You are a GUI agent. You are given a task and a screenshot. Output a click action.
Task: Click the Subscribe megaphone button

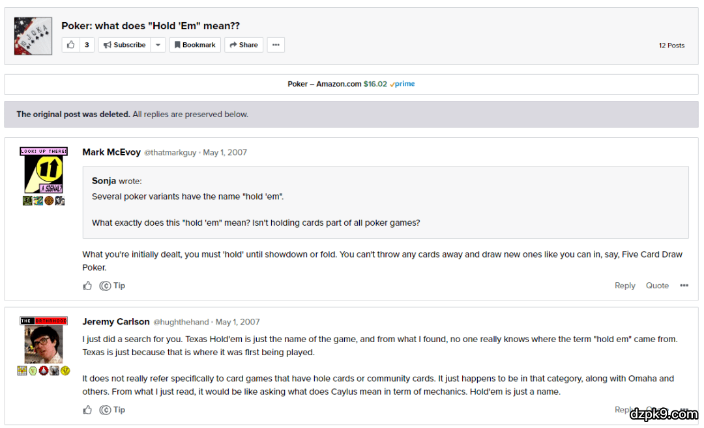[x=125, y=45]
